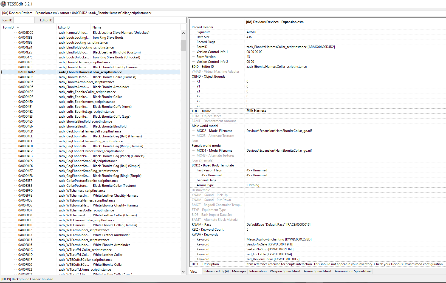Open the Information tab

[258, 271]
